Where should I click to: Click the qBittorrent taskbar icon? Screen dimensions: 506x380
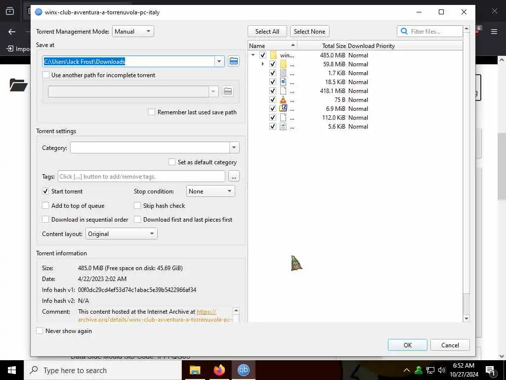[244, 370]
